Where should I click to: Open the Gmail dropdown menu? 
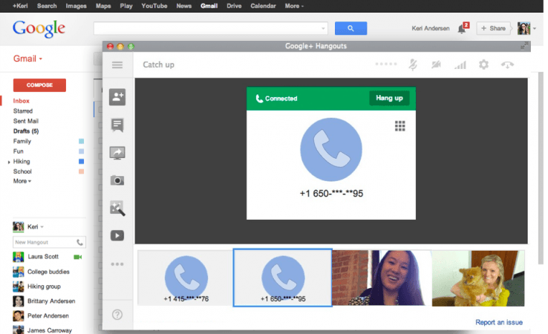pyautogui.click(x=27, y=59)
